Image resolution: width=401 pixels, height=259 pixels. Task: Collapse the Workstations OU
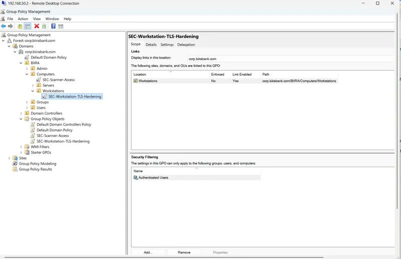(x=33, y=91)
